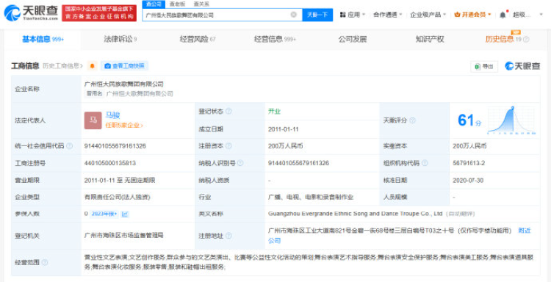Click the Tianyancha logo icon
Image resolution: width=551 pixels, height=282 pixels.
point(11,13)
